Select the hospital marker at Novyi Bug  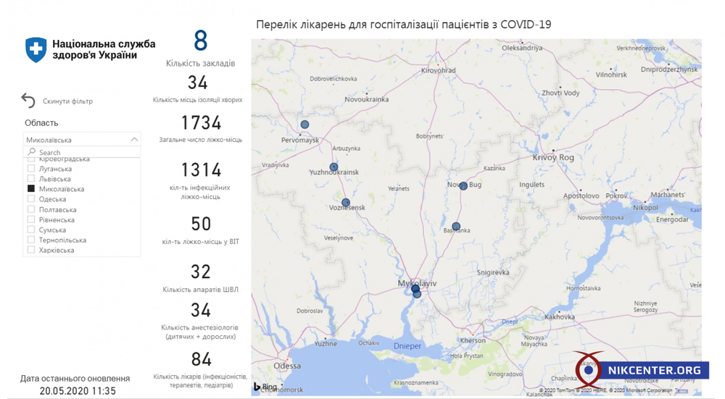click(x=463, y=186)
